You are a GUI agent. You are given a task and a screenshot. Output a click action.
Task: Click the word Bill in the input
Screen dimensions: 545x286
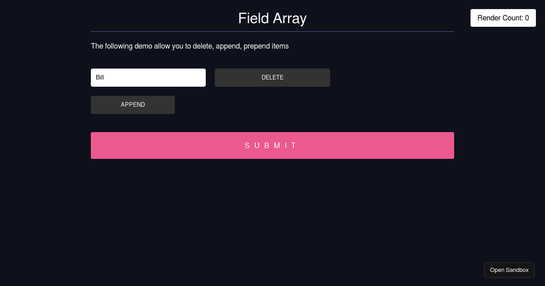[100, 78]
